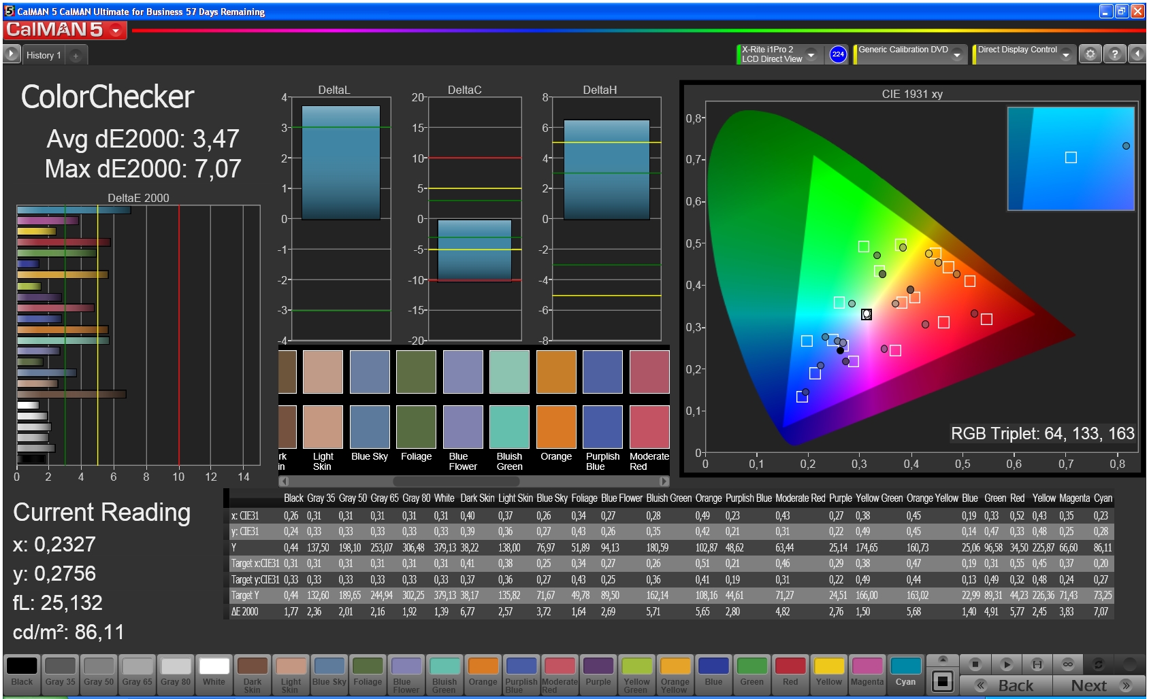Click the CIE 1931 xy zoom inset

click(x=1071, y=158)
